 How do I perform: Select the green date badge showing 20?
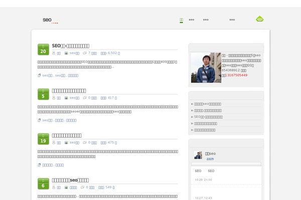43,49
